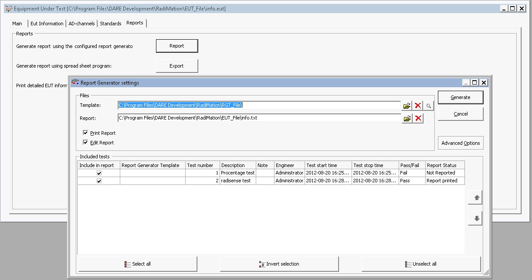Uncheck include in report for Procentage test

tap(99, 173)
